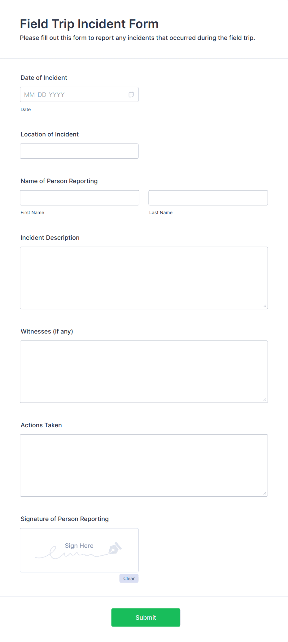Click the Date of Incident label
The width and height of the screenshot is (288, 642).
tap(44, 78)
